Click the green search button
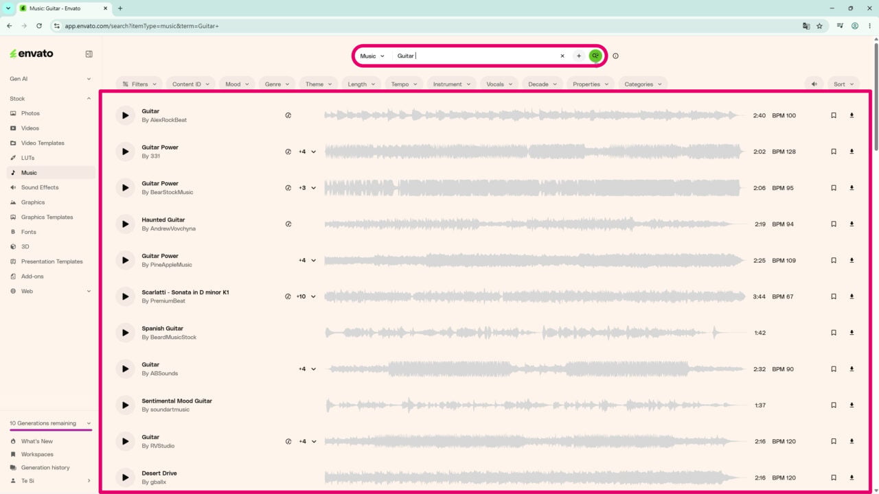Viewport: 879px width, 494px height. 595,56
